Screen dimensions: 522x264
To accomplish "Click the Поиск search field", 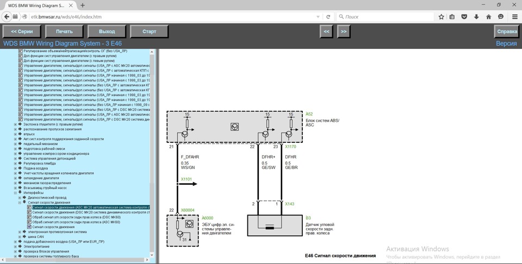I will point(385,17).
